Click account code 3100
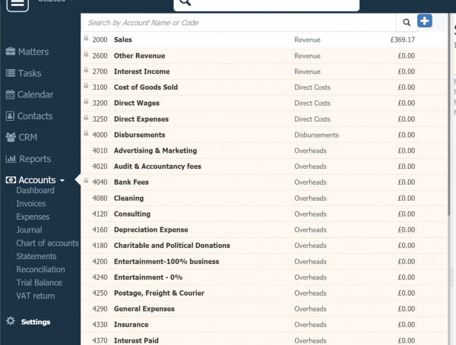Screen dimensions: 456x345 click(x=100, y=87)
